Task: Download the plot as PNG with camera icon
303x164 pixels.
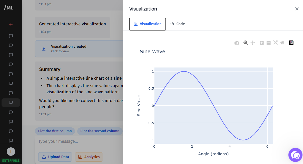Action: [x=237, y=43]
